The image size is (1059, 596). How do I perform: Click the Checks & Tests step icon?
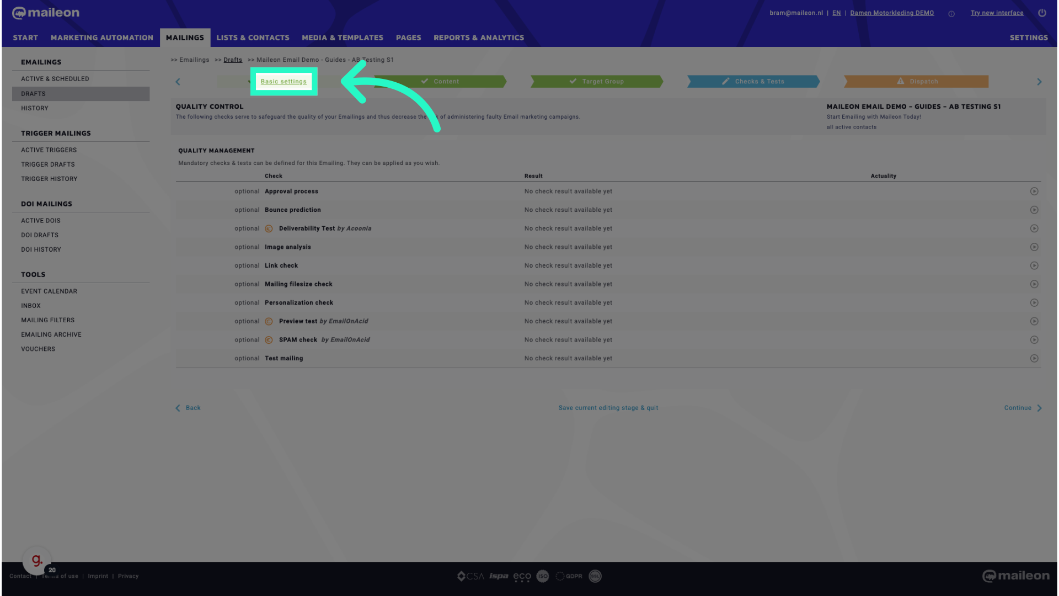(x=725, y=81)
